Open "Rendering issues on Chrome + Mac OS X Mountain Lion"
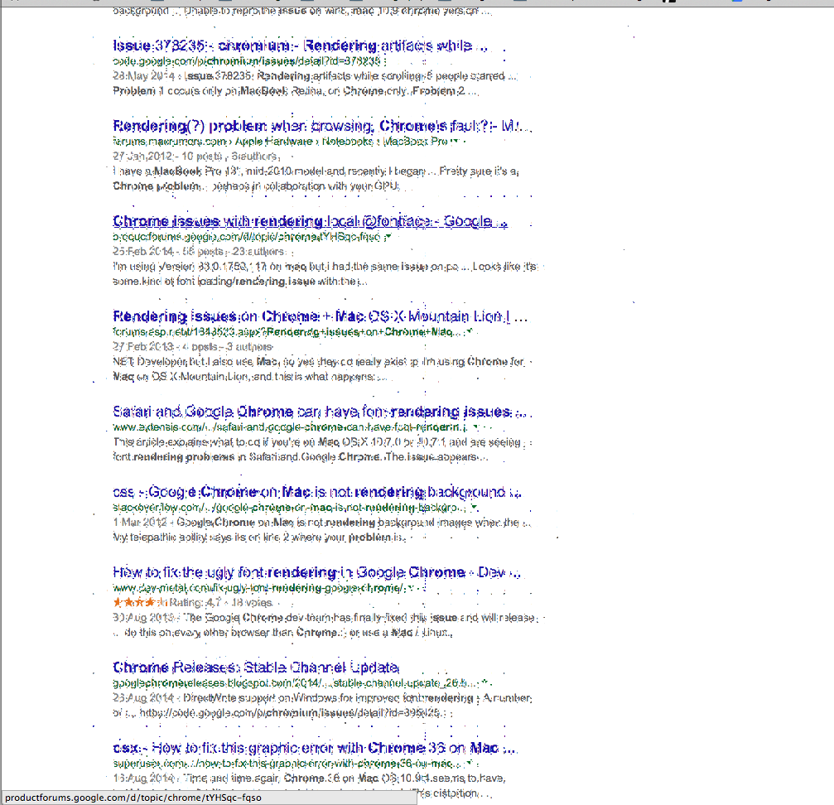 320,316
